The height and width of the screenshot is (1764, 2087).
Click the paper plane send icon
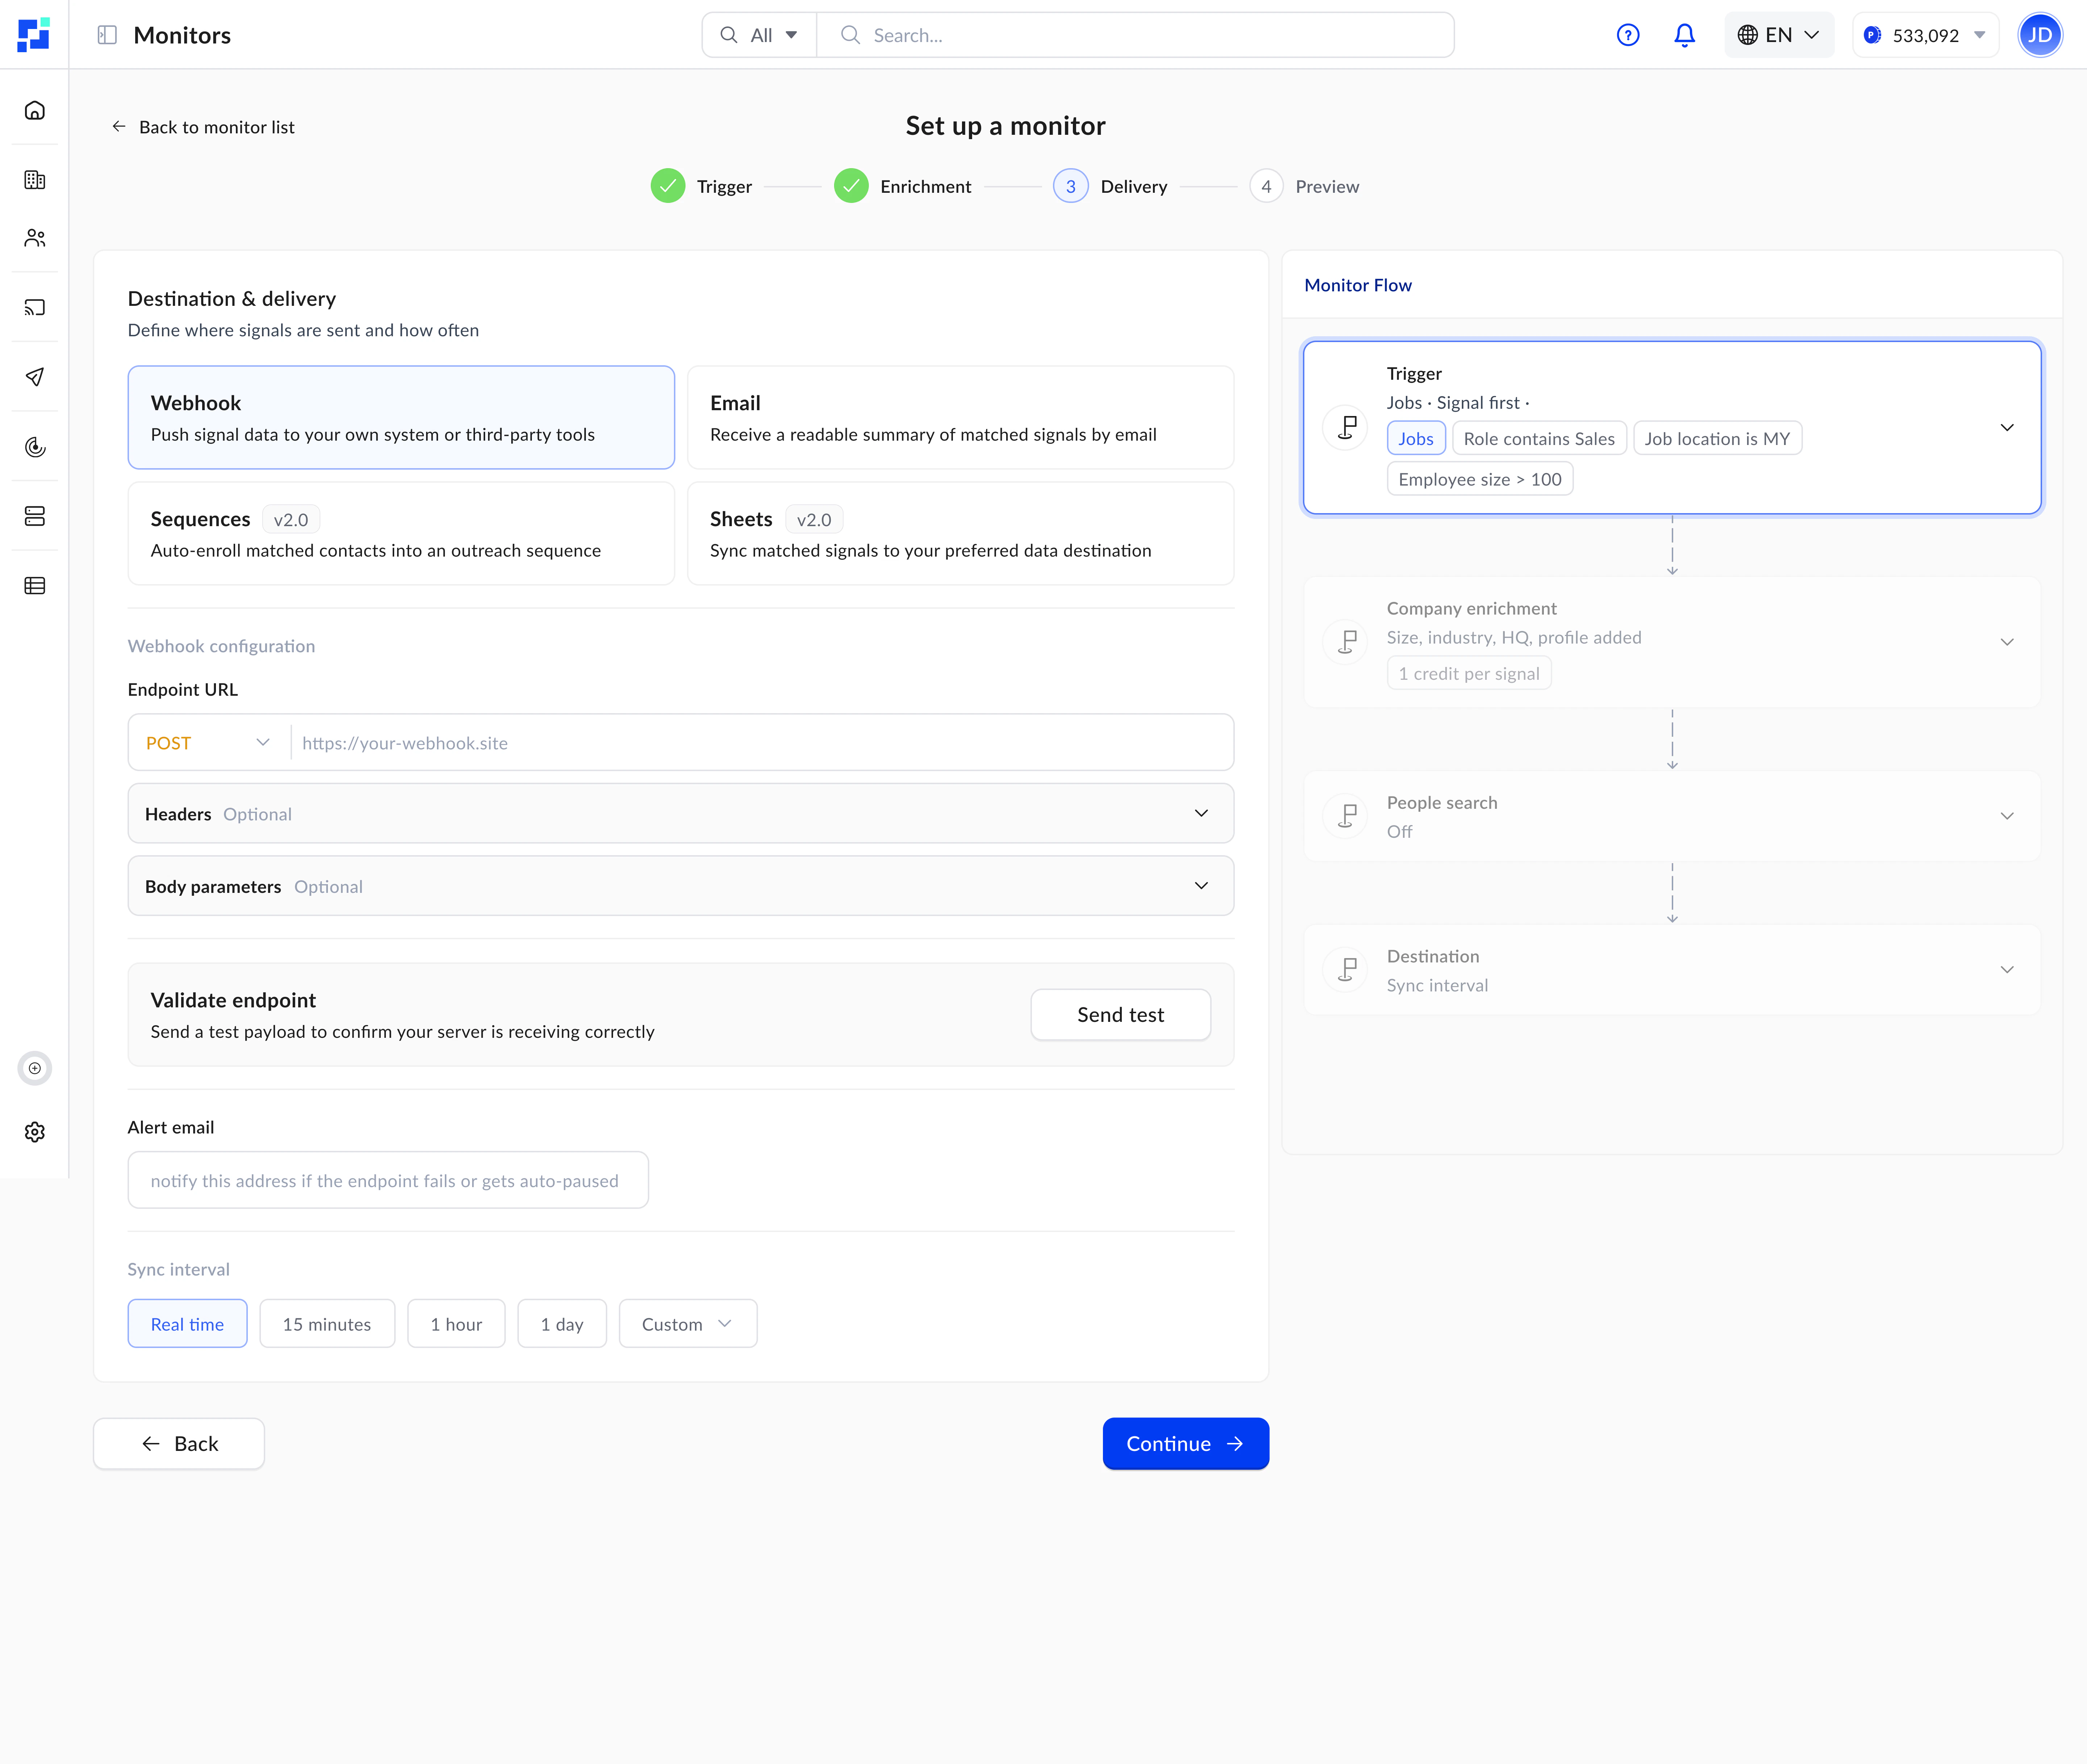[35, 377]
